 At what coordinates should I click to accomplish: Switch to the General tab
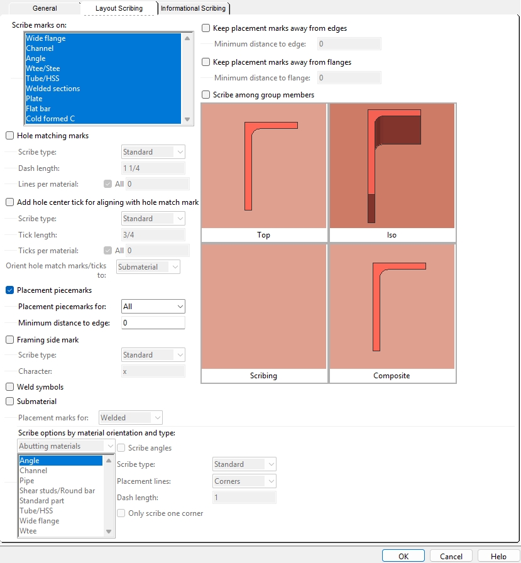pos(45,8)
